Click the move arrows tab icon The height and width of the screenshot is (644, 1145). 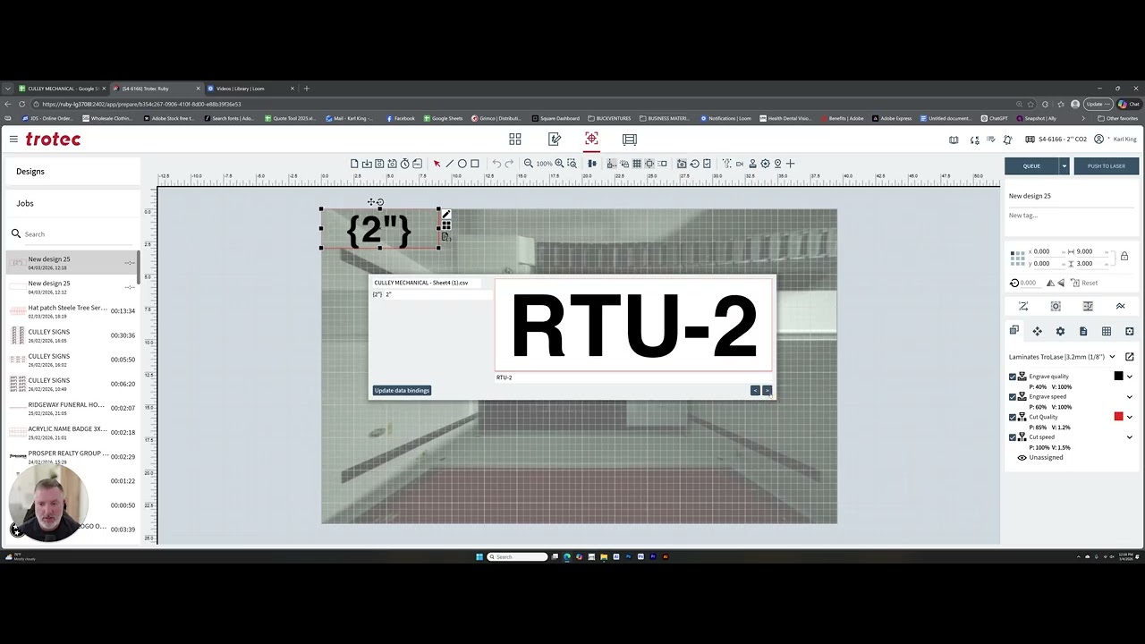point(1037,331)
